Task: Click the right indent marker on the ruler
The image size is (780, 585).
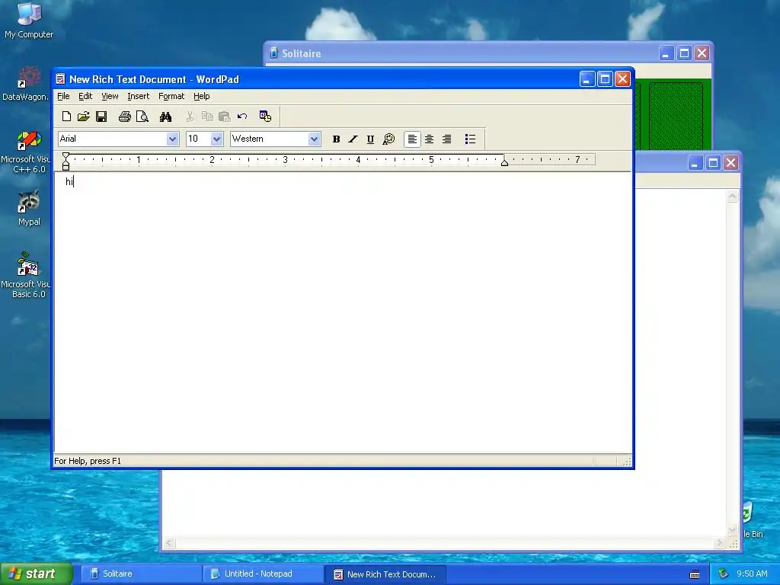Action: pyautogui.click(x=504, y=162)
